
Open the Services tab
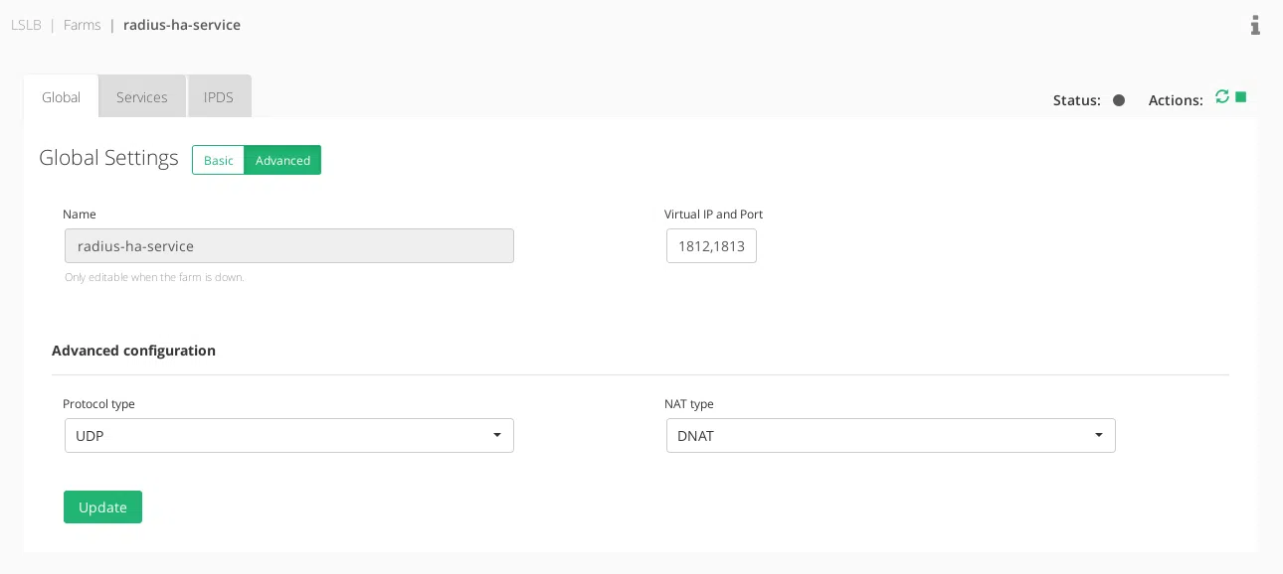[x=141, y=97]
